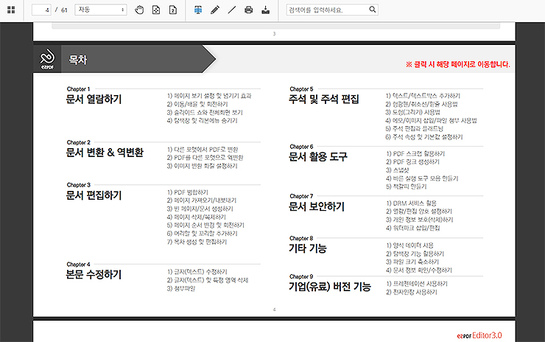The width and height of the screenshot is (545, 342).
Task: Go to PDF 병합하기 entry
Action: 187,192
